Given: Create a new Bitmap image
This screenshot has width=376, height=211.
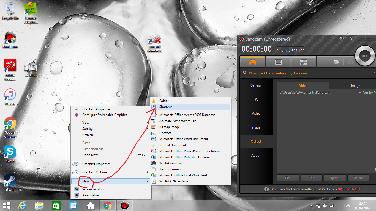Looking at the screenshot, I should pos(190,127).
